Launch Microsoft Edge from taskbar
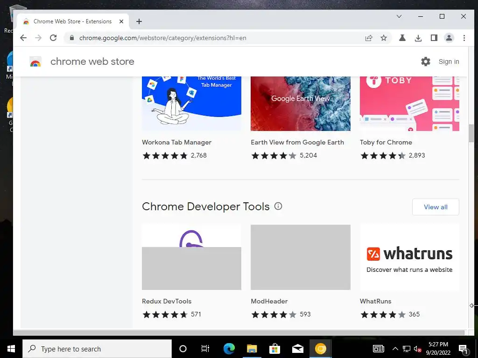478x358 pixels. click(229, 349)
